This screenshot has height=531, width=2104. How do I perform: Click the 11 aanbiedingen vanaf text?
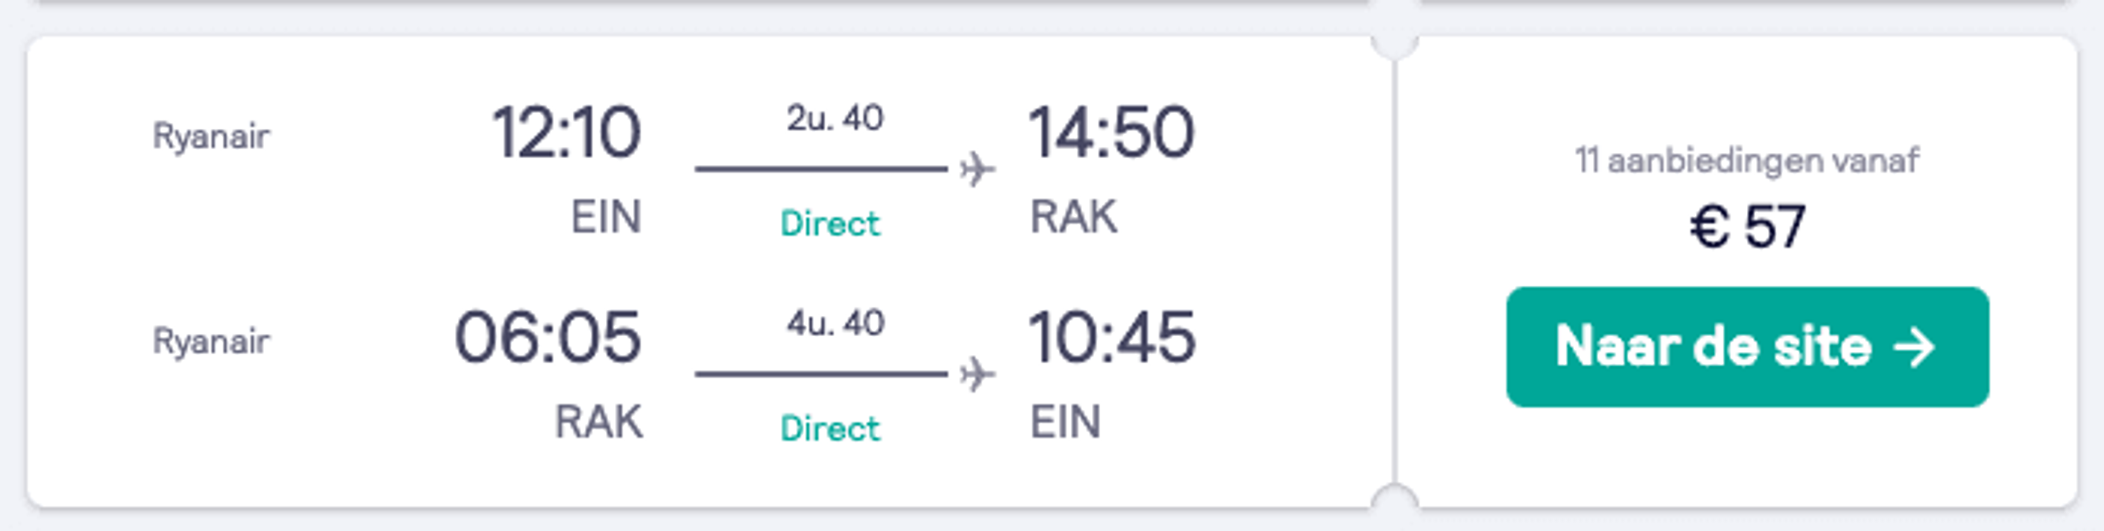[x=1747, y=161]
